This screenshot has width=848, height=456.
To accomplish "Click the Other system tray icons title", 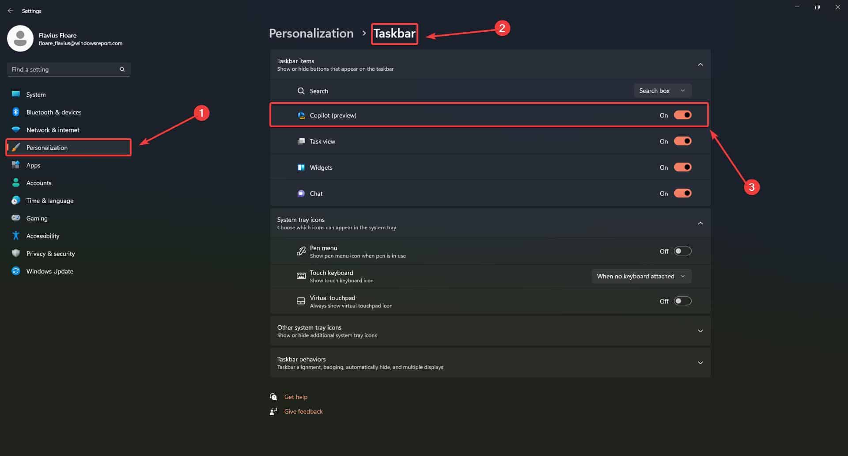I will 309,327.
